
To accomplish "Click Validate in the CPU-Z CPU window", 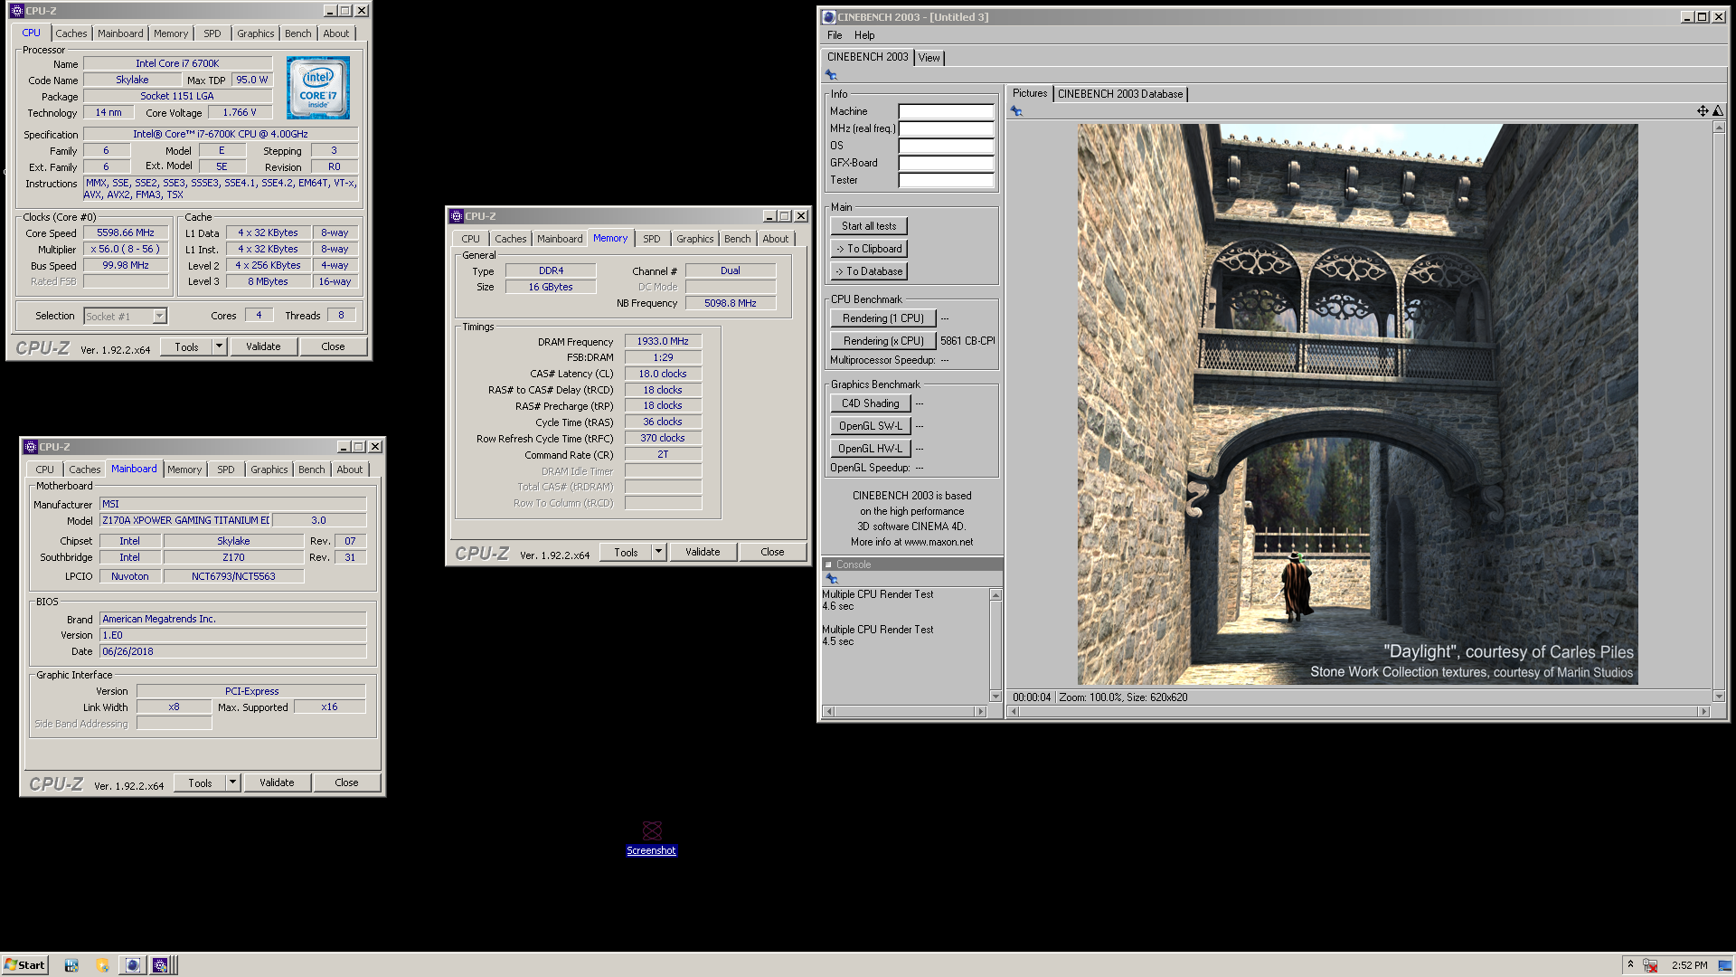I will [x=263, y=346].
